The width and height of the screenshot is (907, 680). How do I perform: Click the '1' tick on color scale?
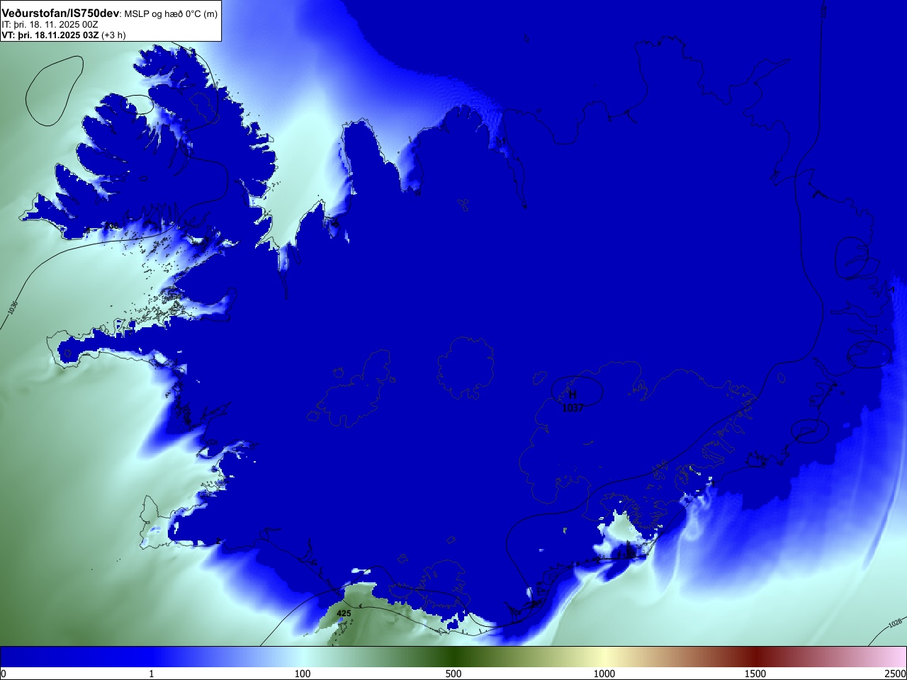151,674
